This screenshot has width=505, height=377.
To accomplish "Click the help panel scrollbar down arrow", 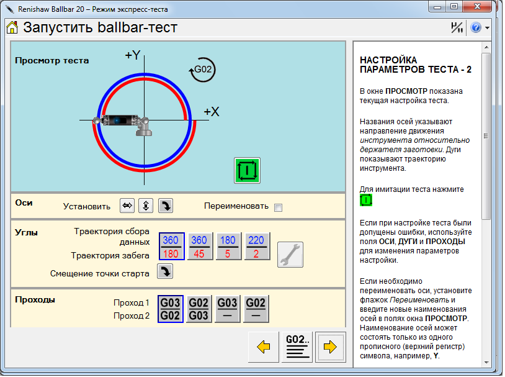I will pyautogui.click(x=486, y=363).
